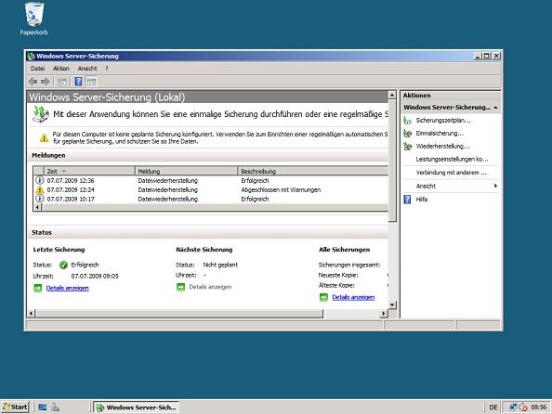Collapse the Windows Server-Sicherung actions group

click(x=495, y=108)
